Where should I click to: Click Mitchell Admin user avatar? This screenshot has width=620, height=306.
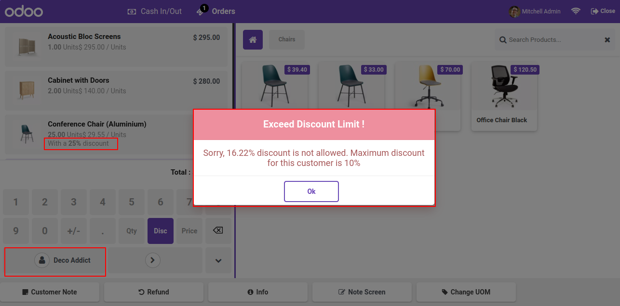click(x=514, y=11)
